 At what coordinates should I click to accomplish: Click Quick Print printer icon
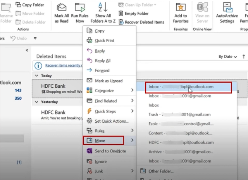[x=90, y=40]
